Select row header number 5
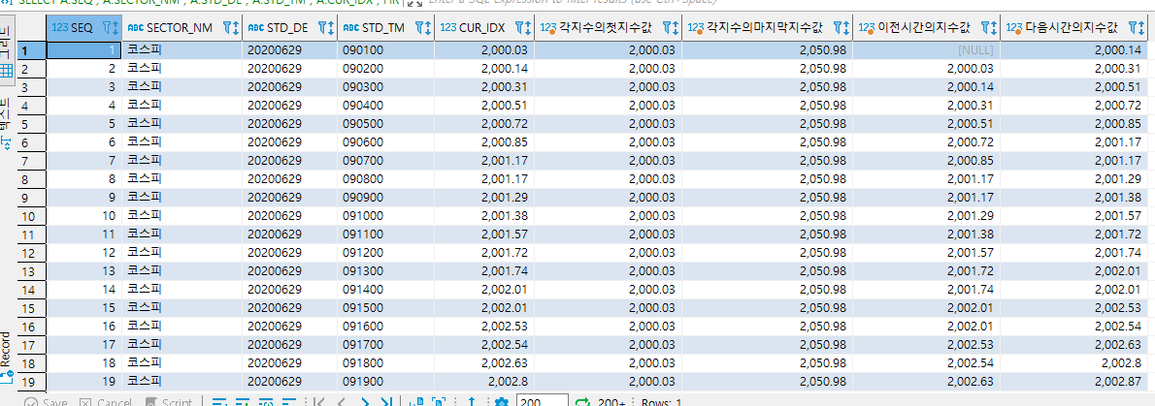 [32, 124]
